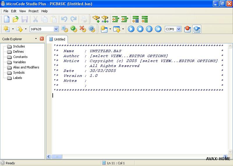
Task: Create a new file with the New icon
Action: [7, 19]
